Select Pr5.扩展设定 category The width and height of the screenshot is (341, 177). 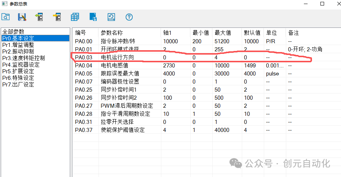tap(18, 71)
